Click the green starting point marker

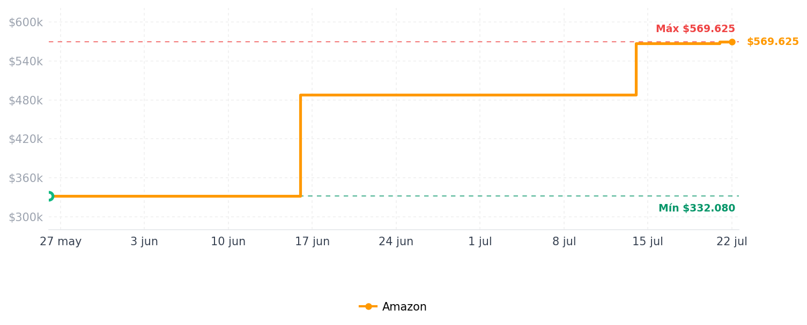49,196
